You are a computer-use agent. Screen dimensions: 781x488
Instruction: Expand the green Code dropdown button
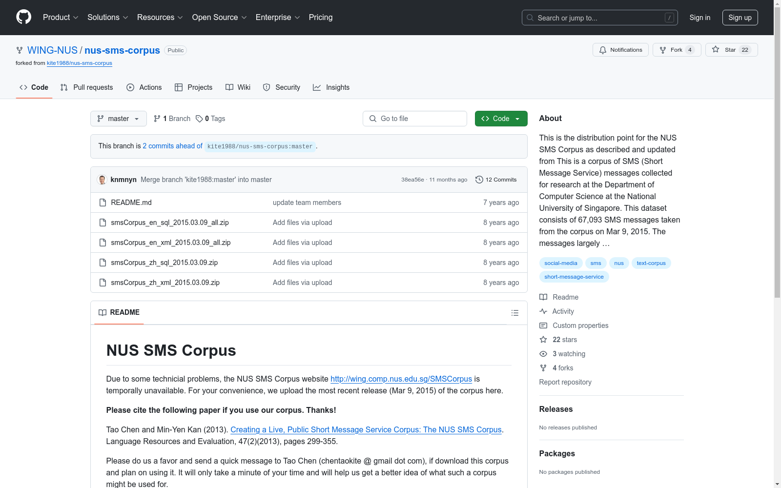tap(501, 119)
